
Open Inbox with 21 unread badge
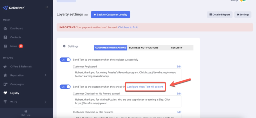click(14, 46)
